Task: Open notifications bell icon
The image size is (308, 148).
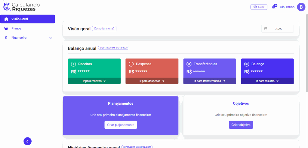Action: click(x=273, y=7)
